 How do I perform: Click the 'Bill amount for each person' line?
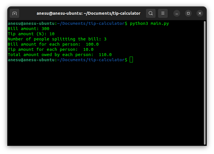click(53, 44)
